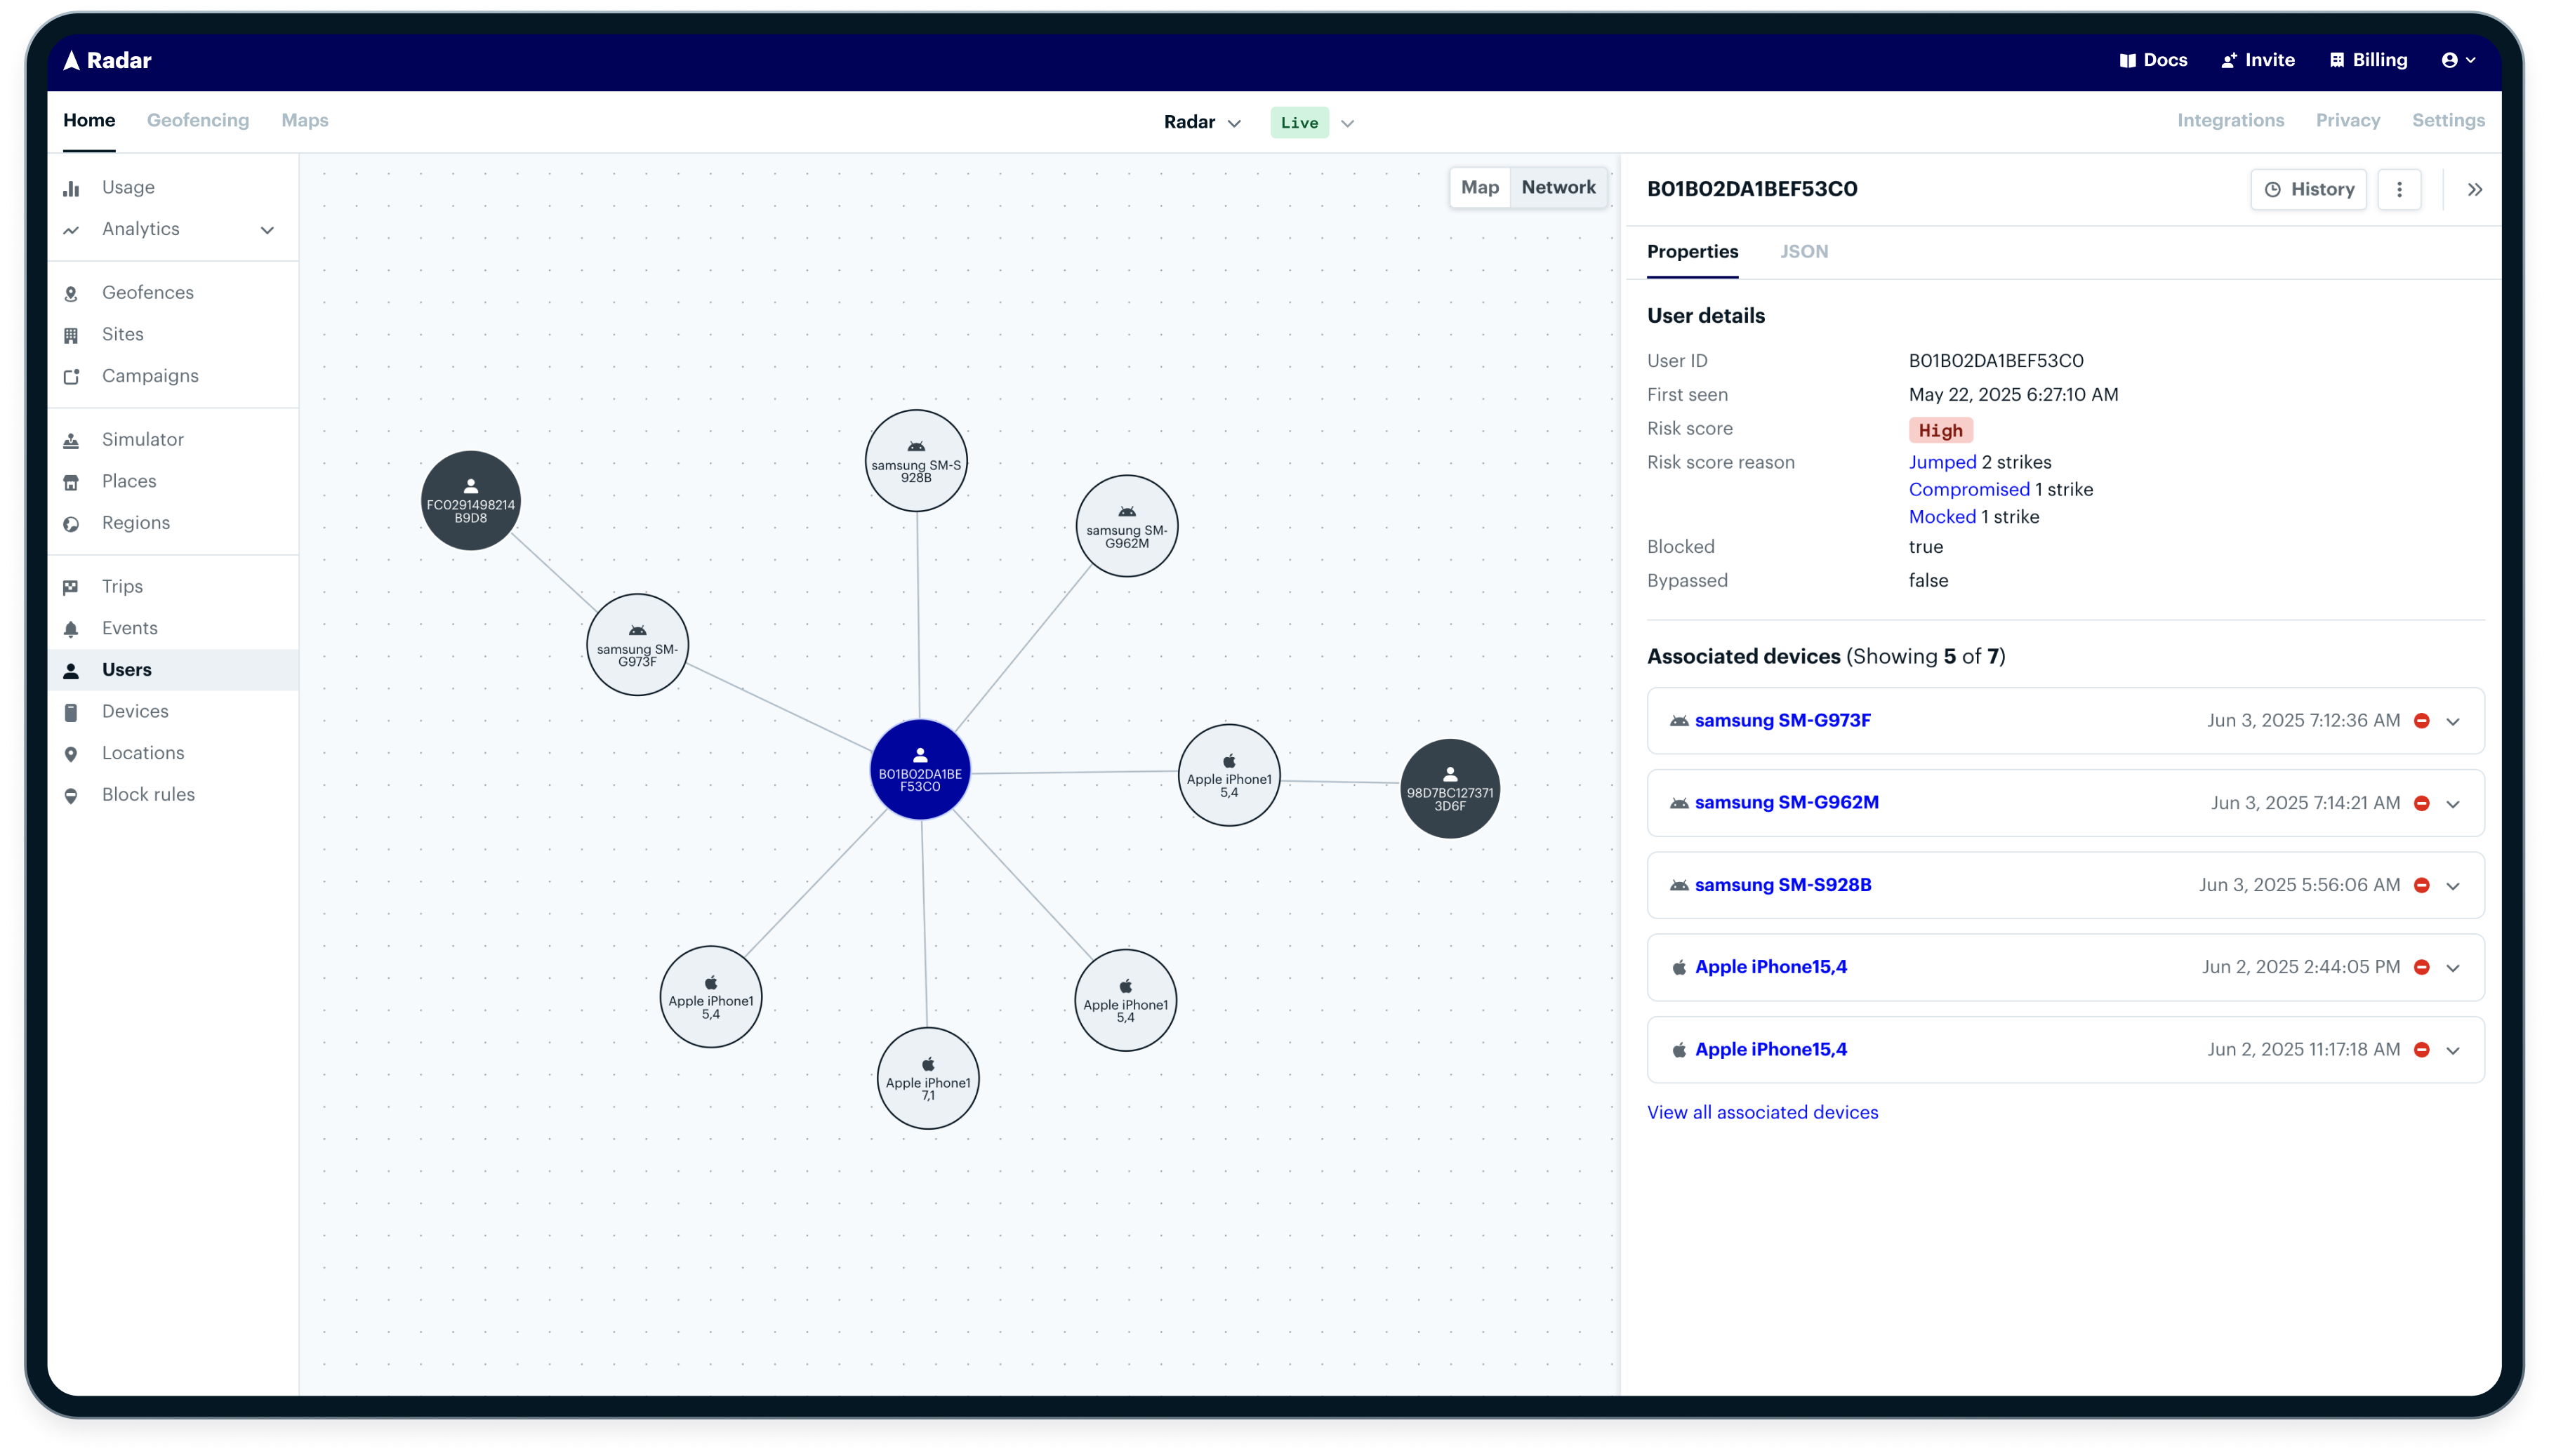The image size is (2549, 1456).
Task: Select the Apple iPhone17,1 graph node
Action: [x=927, y=1078]
